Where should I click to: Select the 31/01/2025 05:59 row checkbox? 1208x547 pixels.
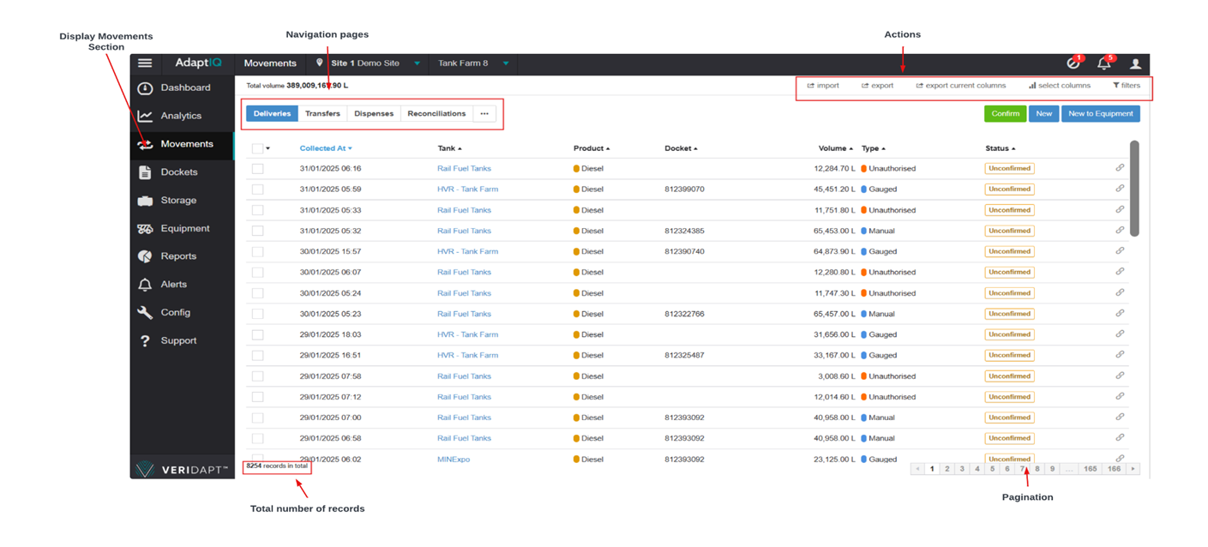(257, 189)
